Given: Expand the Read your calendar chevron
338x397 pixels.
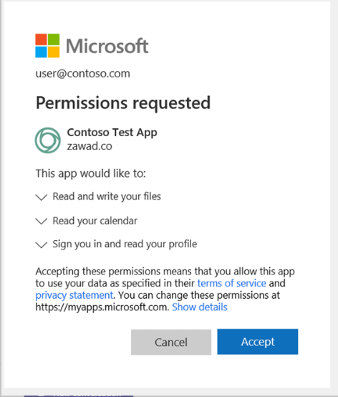Looking at the screenshot, I should click(x=42, y=221).
